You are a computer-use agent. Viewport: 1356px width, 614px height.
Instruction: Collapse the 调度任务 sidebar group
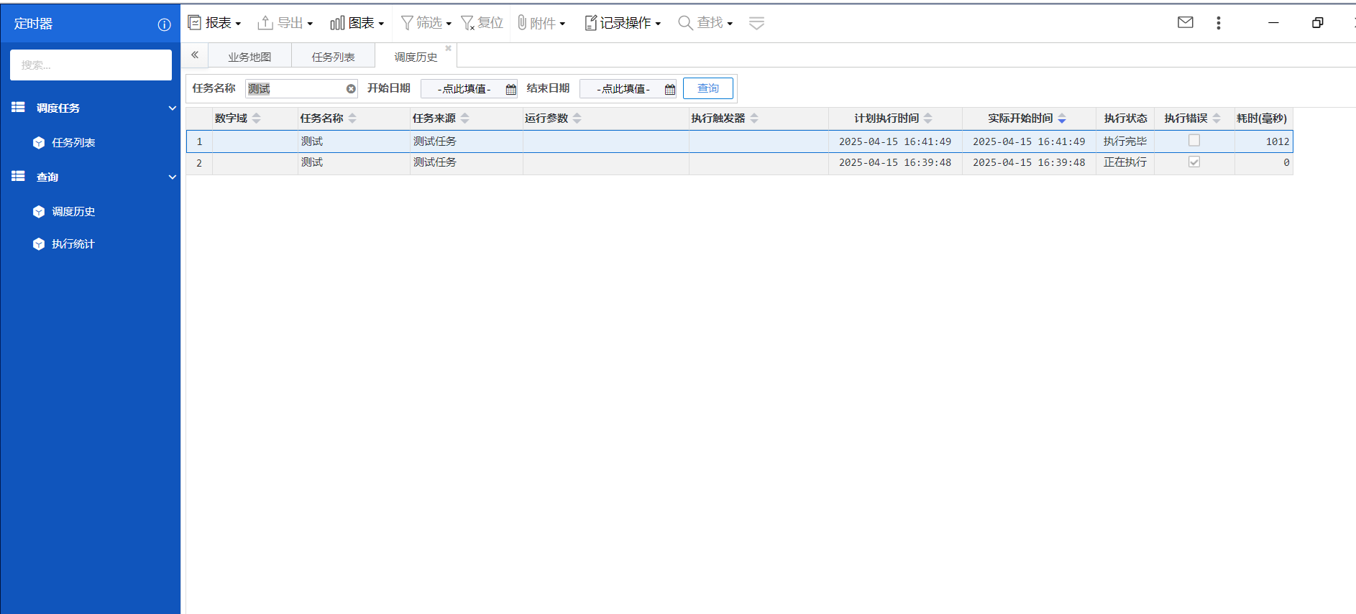tap(172, 108)
